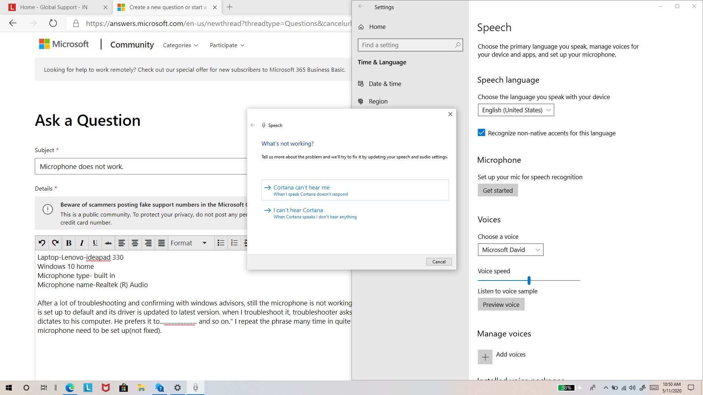Viewport: 703px width, 395px height.
Task: Open Cortana search circle on taskbar
Action: (x=26, y=388)
